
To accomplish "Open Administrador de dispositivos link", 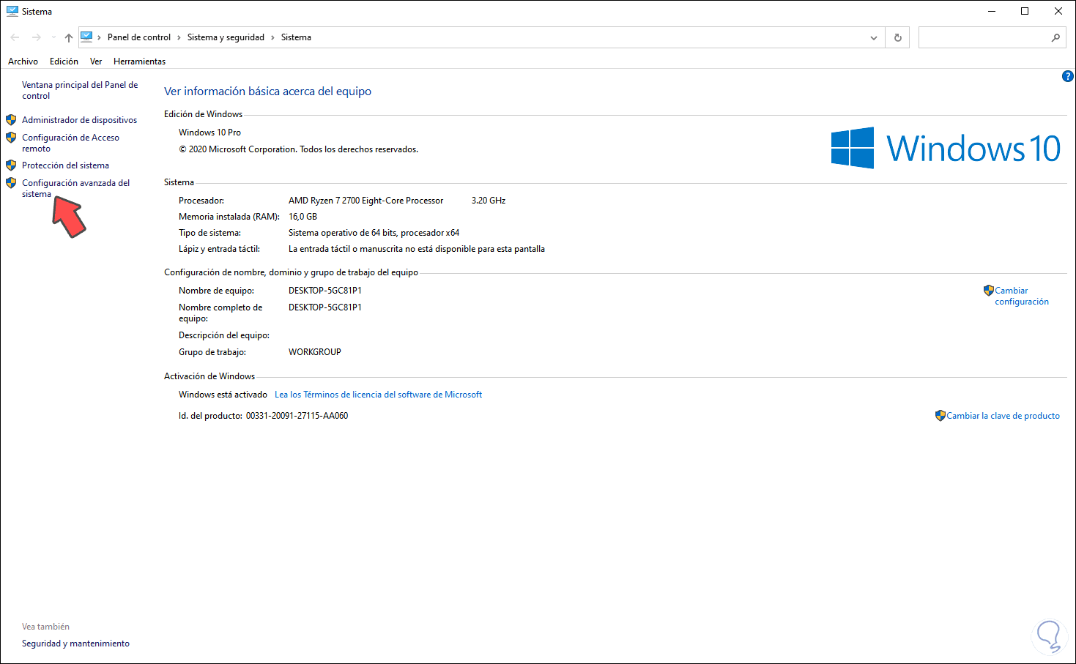I will 79,120.
